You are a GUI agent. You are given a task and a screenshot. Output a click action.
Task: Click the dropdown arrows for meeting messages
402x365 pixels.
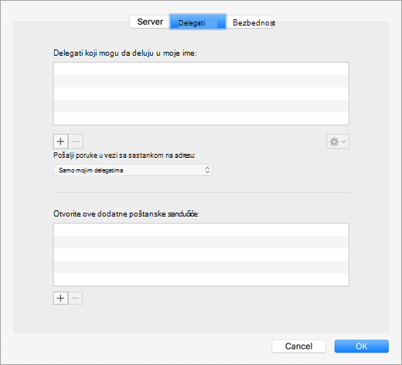coord(207,170)
